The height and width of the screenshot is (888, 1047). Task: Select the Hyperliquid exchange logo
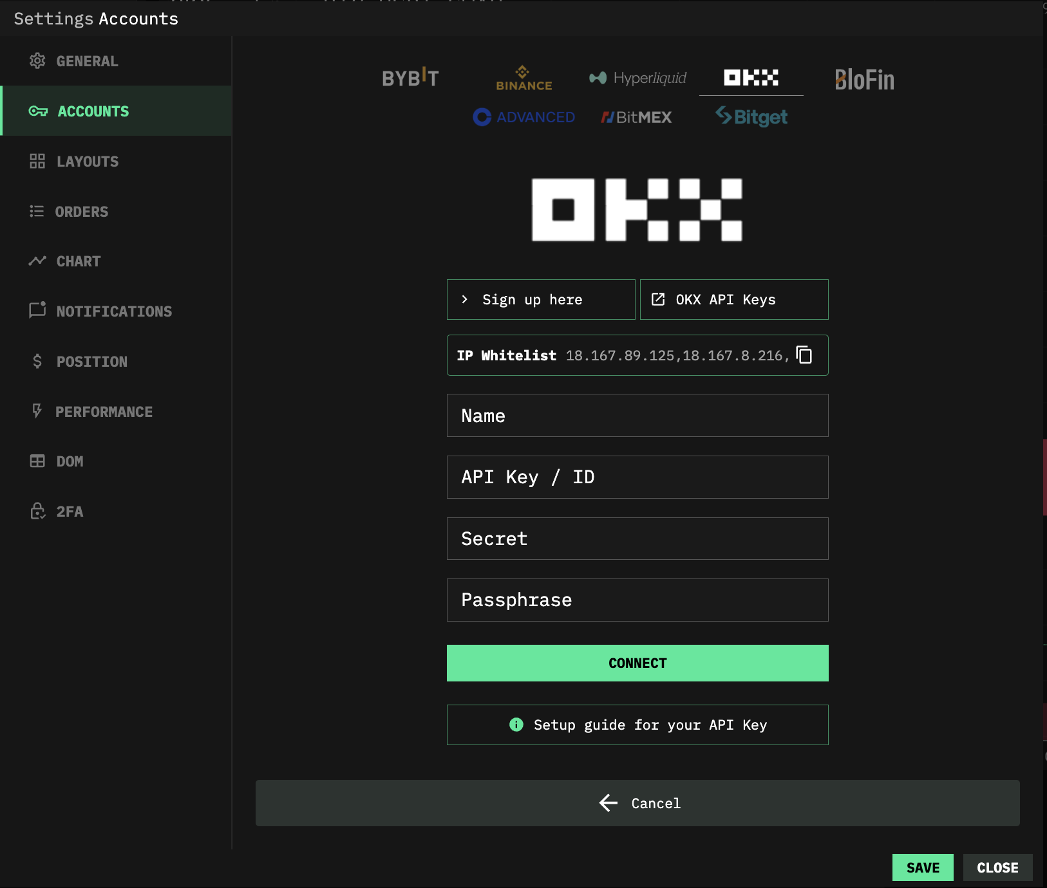[x=637, y=79]
